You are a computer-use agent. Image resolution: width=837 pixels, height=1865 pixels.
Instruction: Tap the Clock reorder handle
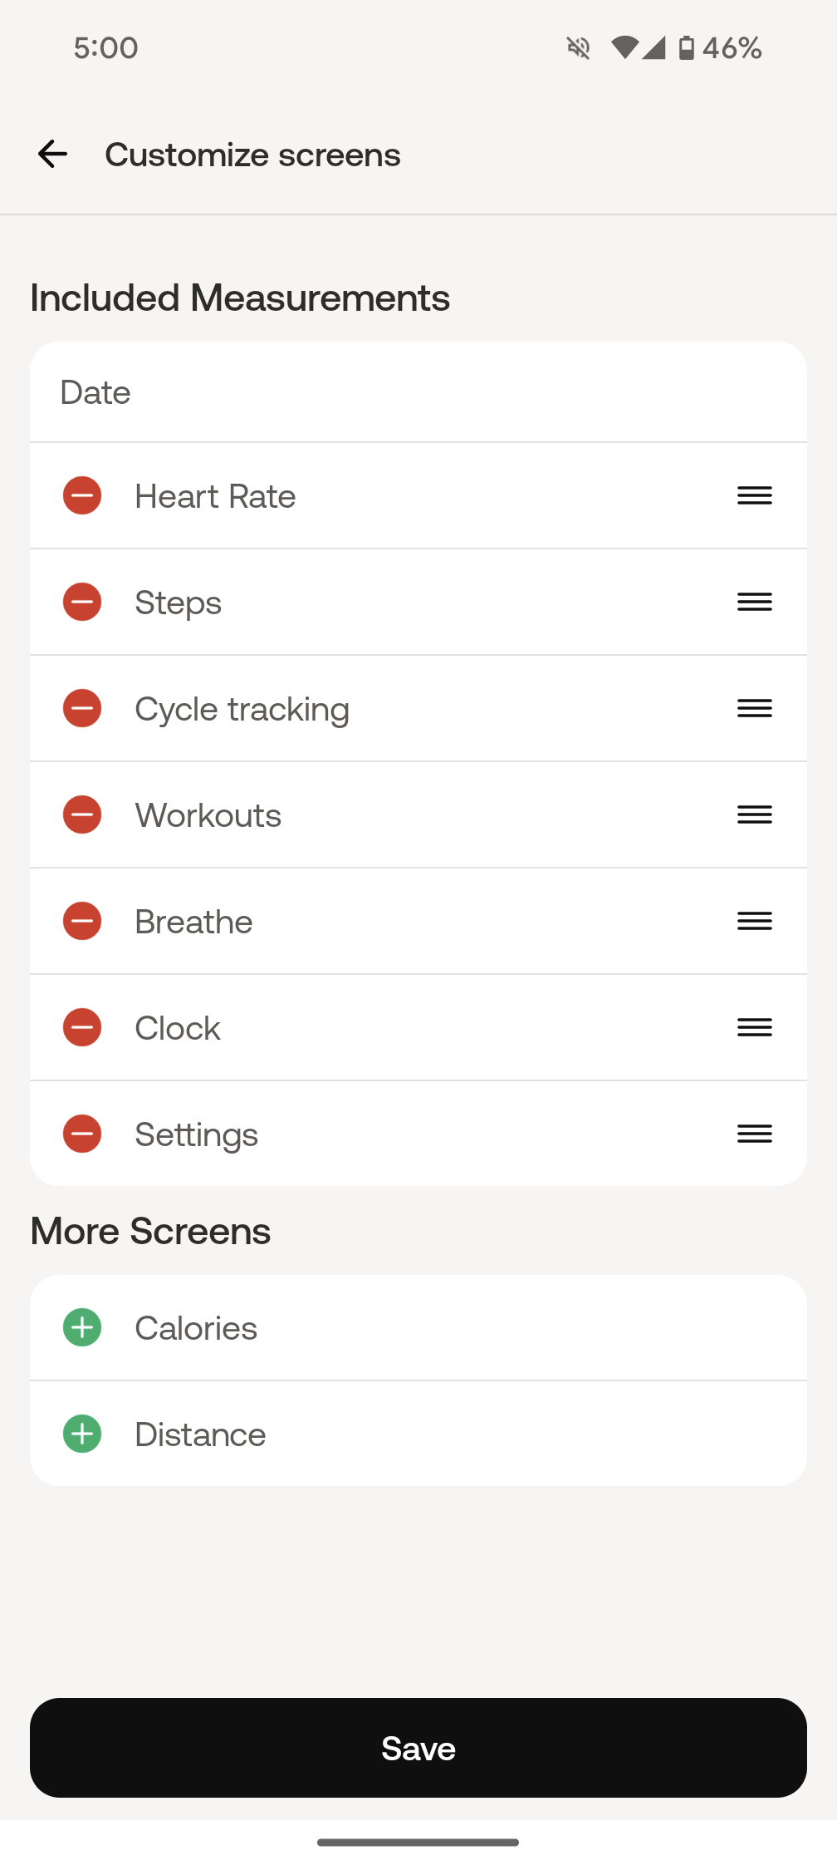click(754, 1028)
